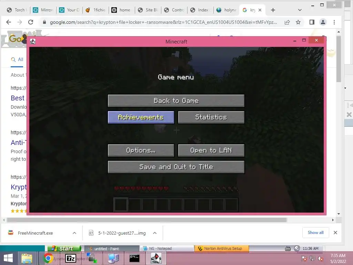Screen dimensions: 353x265
Task: Click the address bar URL
Action: tap(163, 22)
